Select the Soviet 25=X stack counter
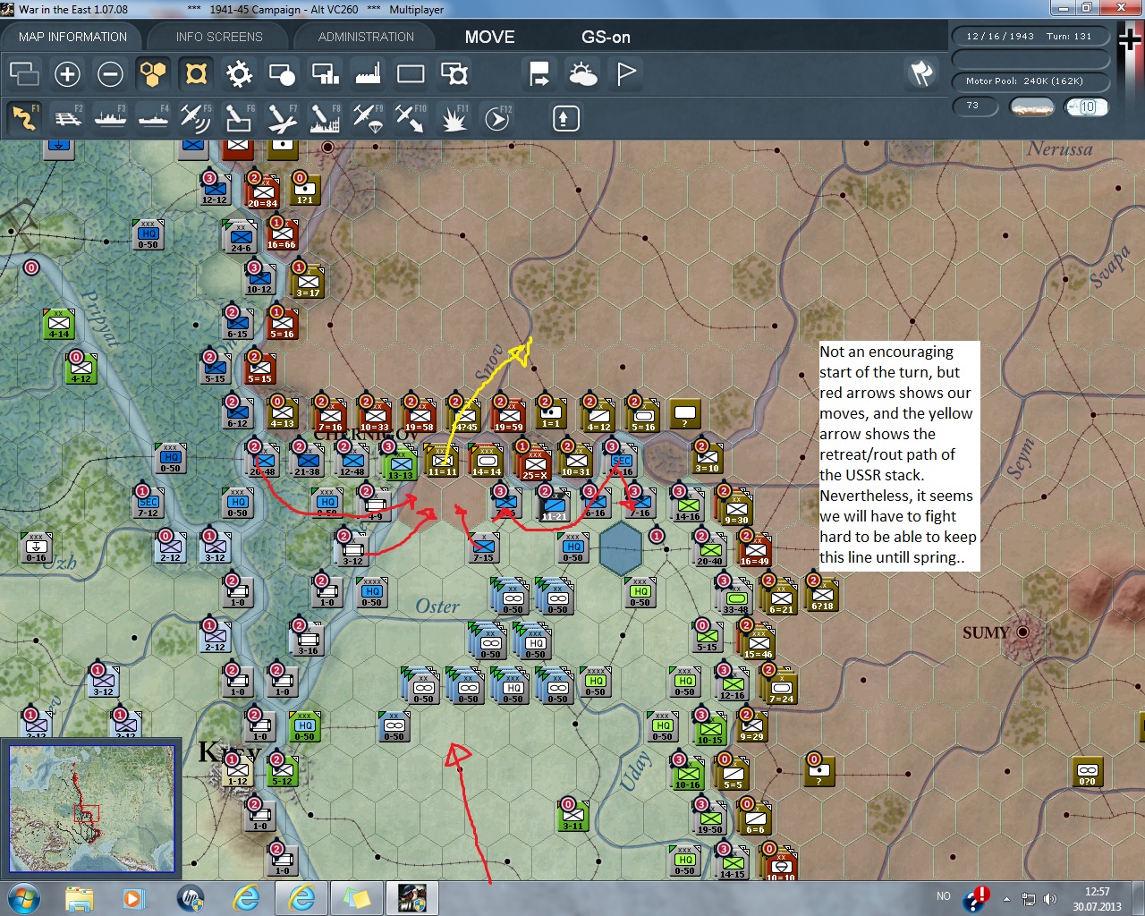Image resolution: width=1145 pixels, height=916 pixels. pos(534,462)
